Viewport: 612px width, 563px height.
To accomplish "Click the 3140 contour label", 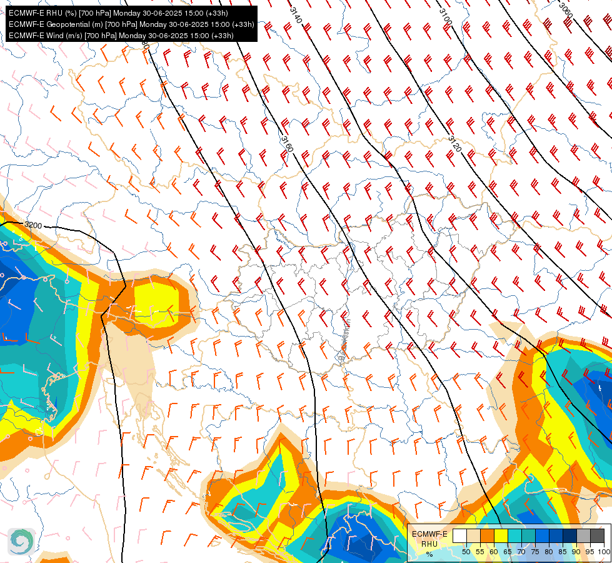I will pyautogui.click(x=296, y=15).
